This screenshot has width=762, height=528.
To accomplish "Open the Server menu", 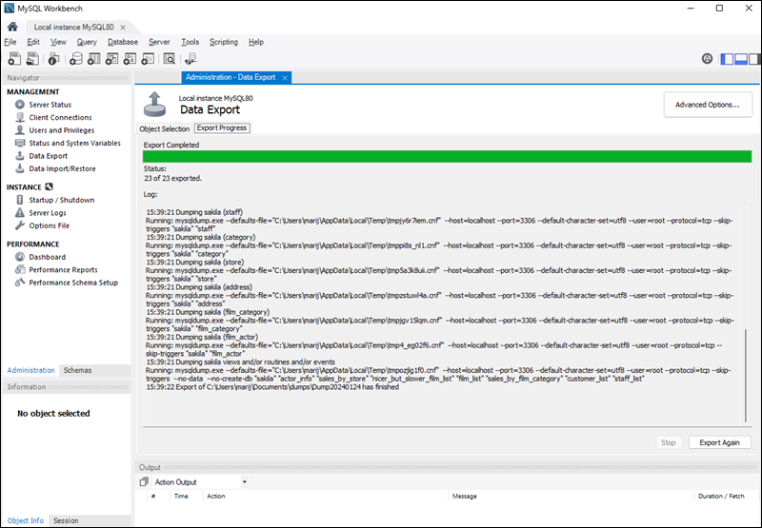I will point(159,42).
